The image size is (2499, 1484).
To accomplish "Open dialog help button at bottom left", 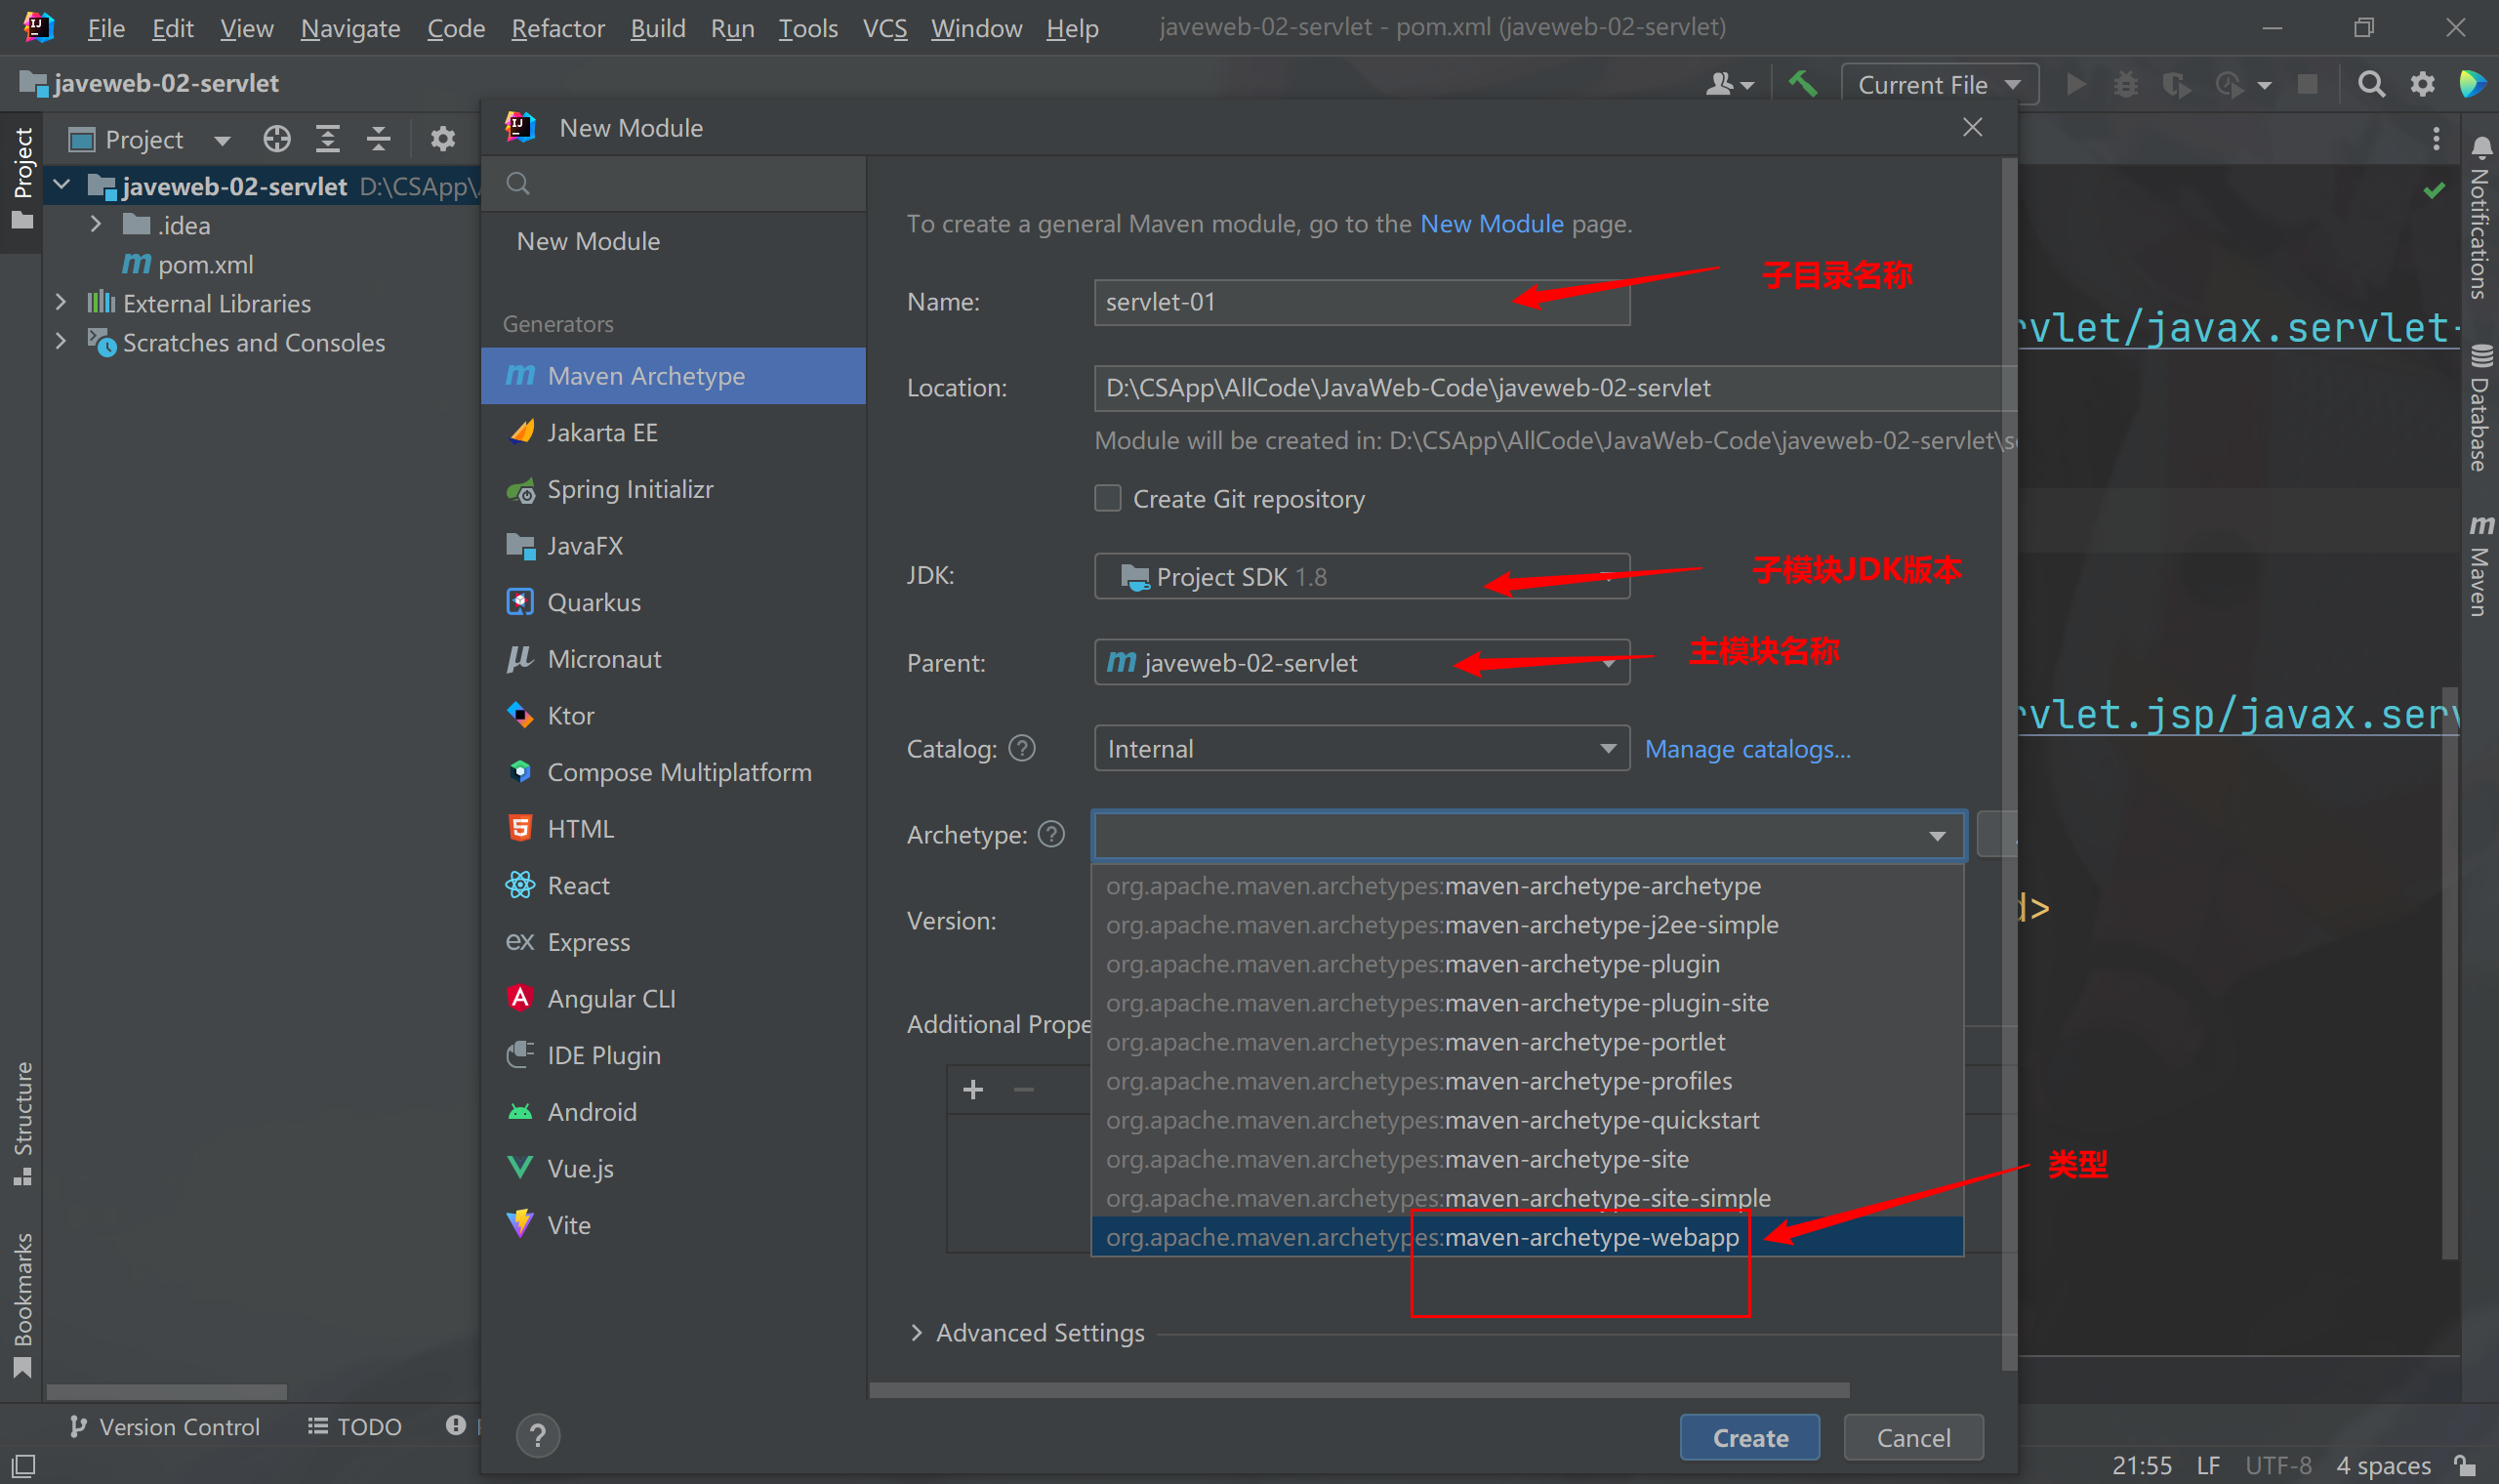I will [x=538, y=1436].
